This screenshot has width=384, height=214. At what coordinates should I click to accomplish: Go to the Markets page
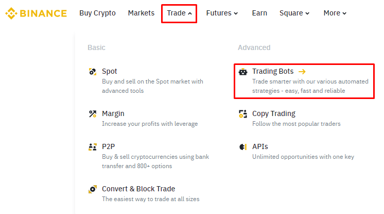(141, 13)
